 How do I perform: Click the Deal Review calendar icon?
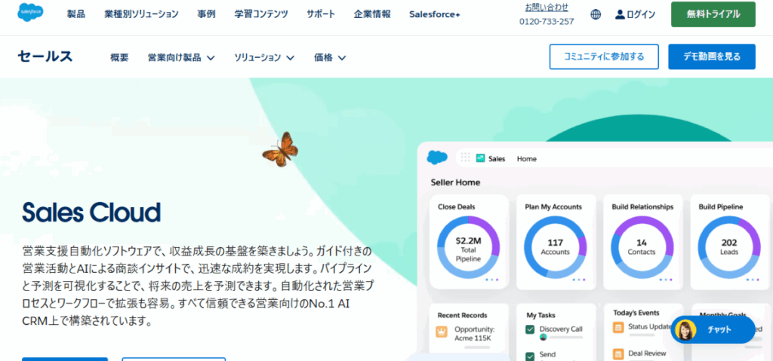618,353
